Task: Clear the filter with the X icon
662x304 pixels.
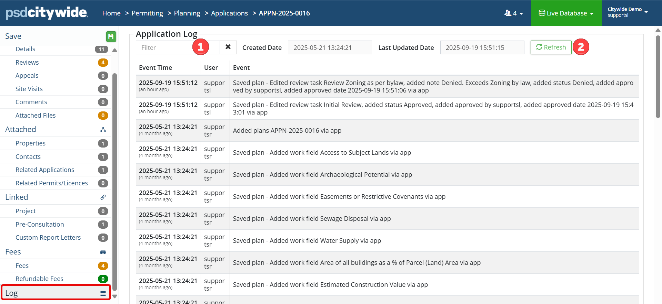Action: (228, 47)
